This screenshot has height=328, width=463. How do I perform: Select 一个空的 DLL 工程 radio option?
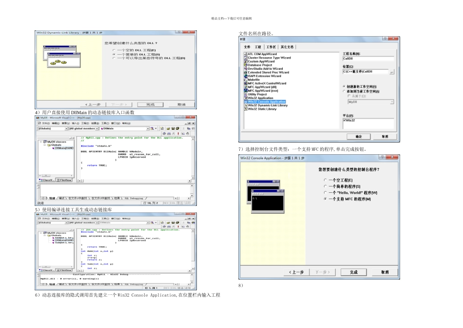coord(114,50)
